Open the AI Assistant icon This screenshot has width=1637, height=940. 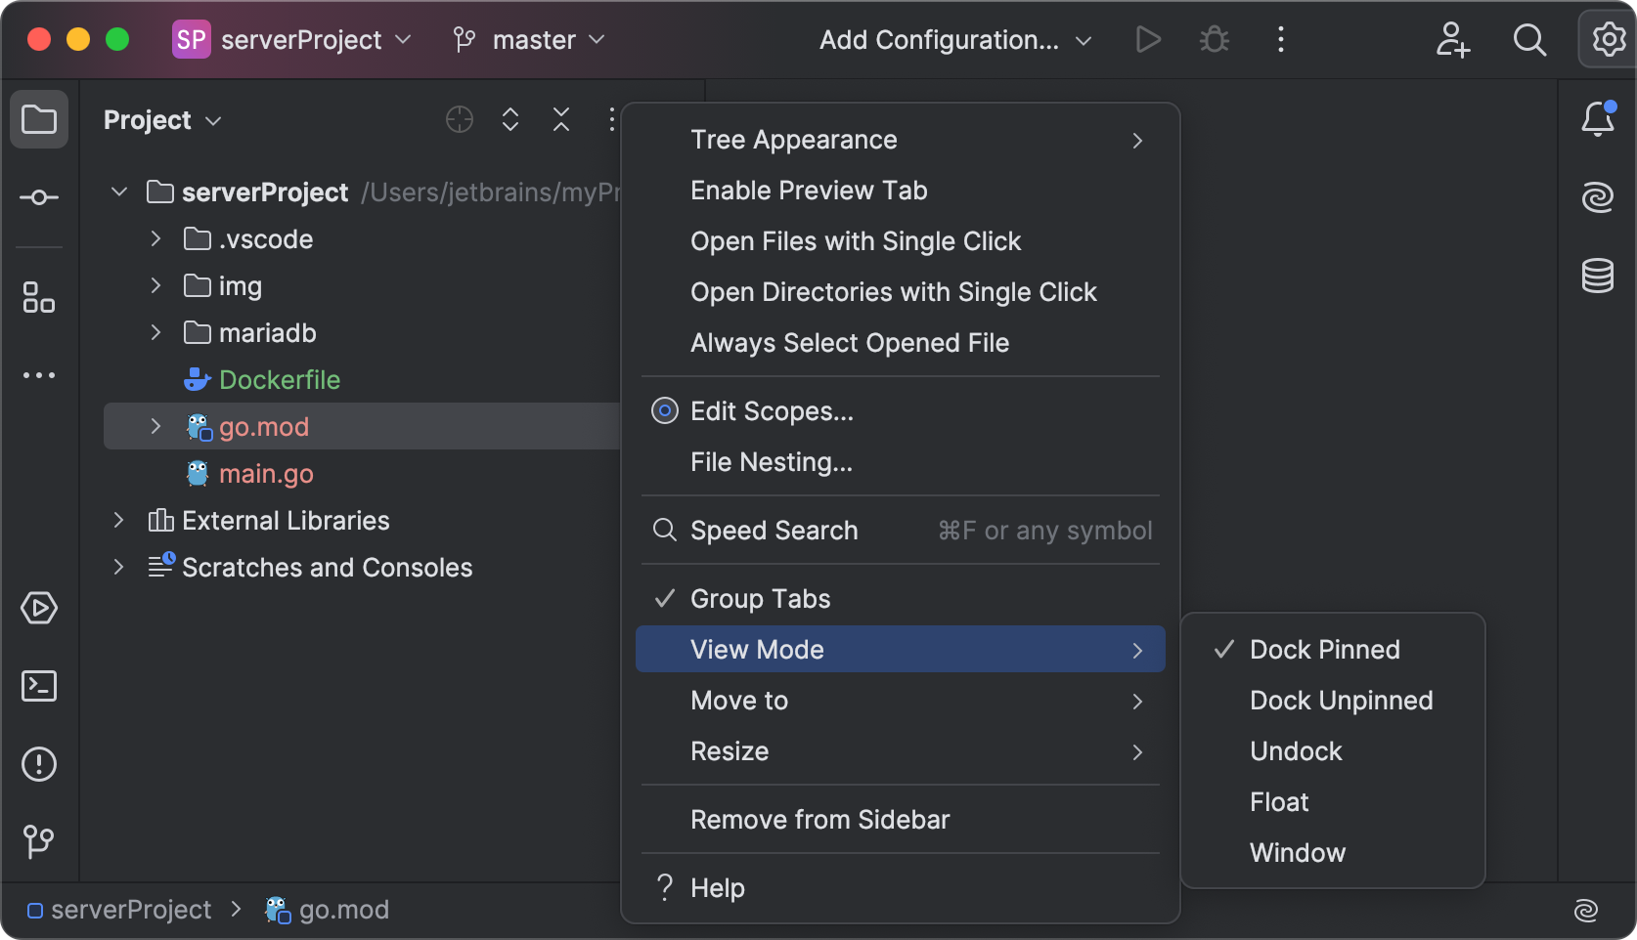[x=1597, y=196]
